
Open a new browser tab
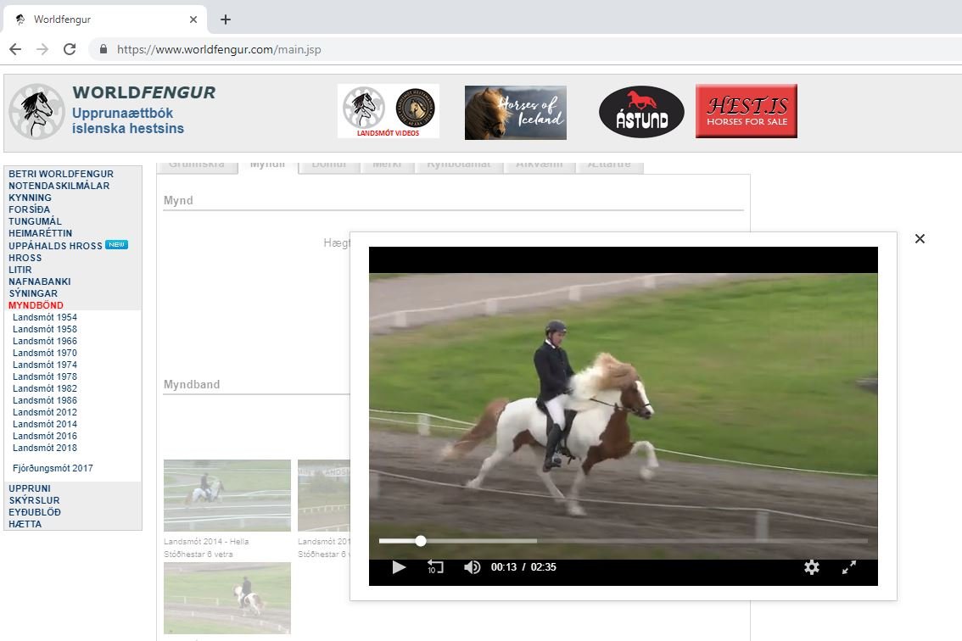click(226, 20)
